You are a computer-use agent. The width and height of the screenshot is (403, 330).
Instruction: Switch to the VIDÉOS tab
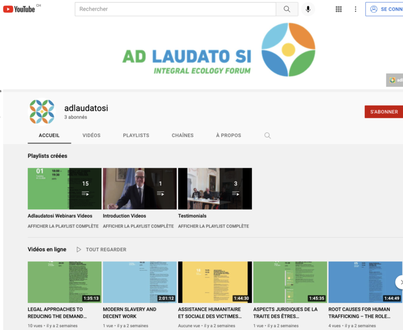[x=91, y=135]
